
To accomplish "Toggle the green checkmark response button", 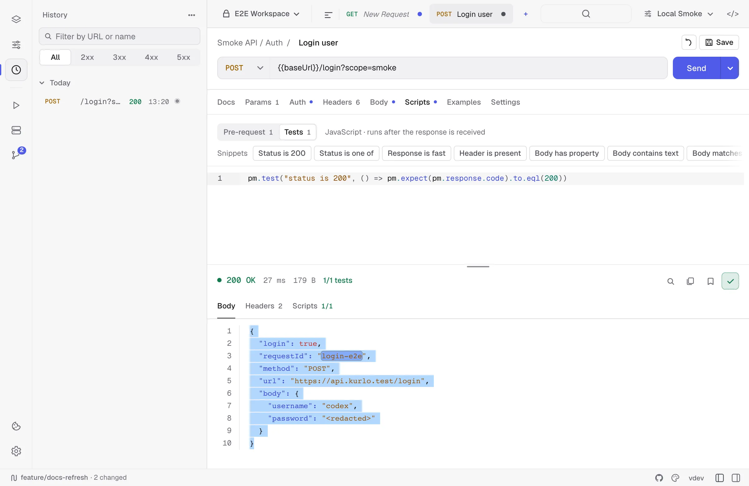I will 730,281.
